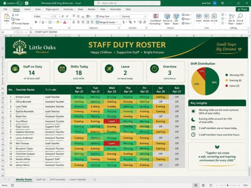Toggle the AutoSave switch
Image resolution: width=251 pixels, height=188 pixels.
20,3
